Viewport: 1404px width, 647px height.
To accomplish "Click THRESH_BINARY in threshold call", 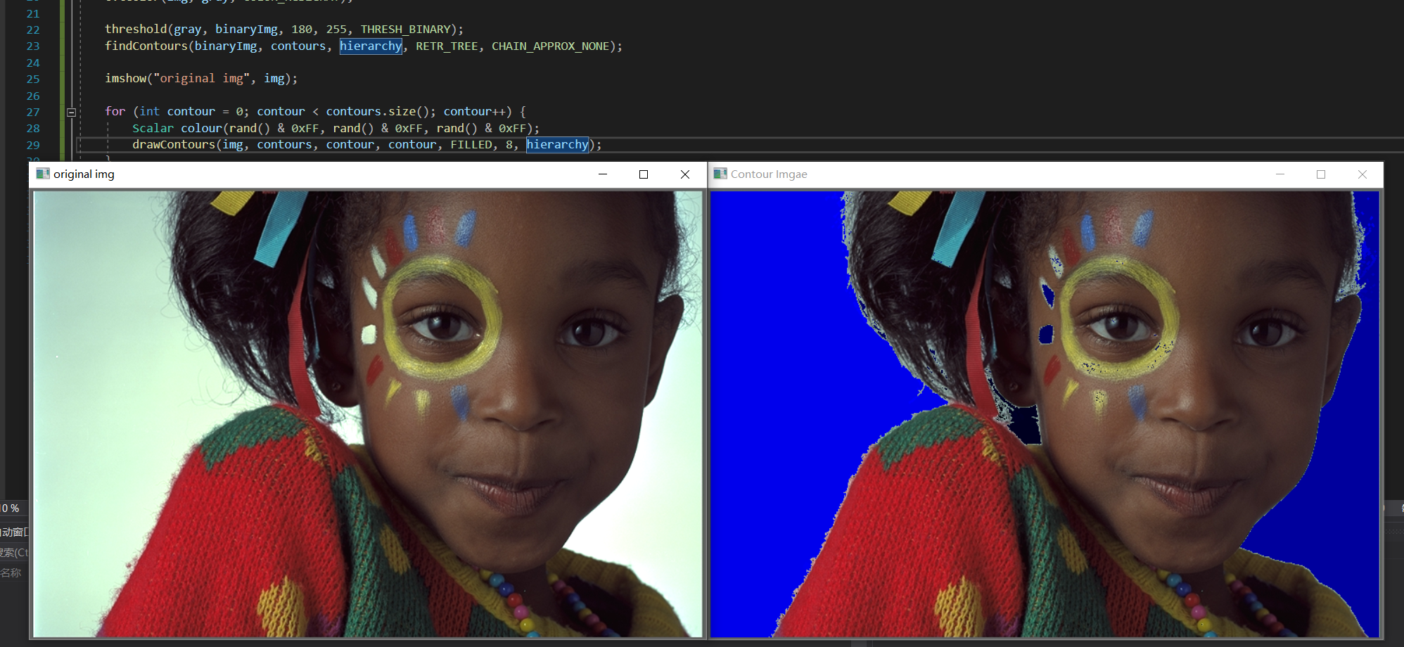I will [405, 30].
